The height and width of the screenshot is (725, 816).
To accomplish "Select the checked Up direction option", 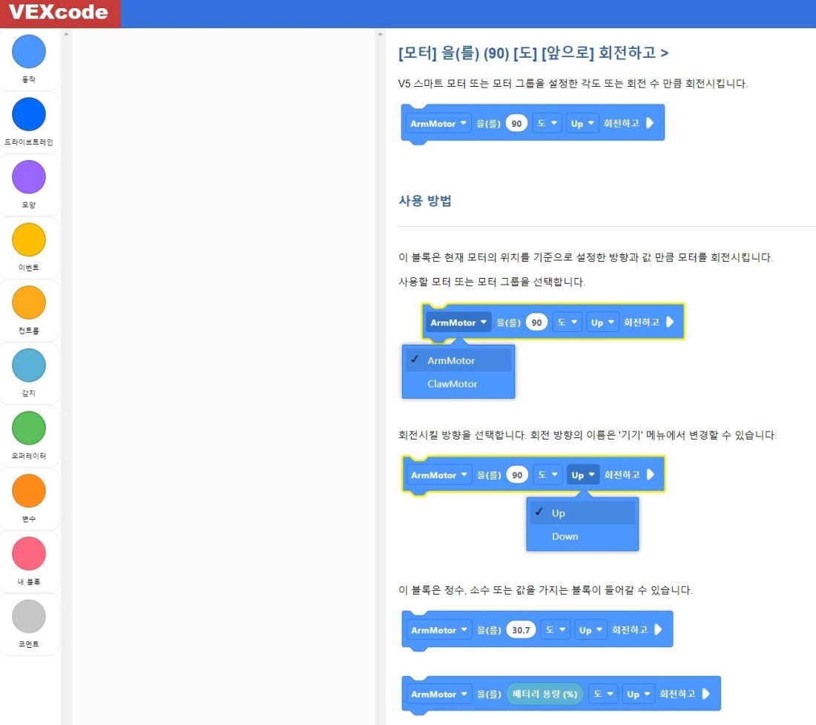I will point(582,513).
